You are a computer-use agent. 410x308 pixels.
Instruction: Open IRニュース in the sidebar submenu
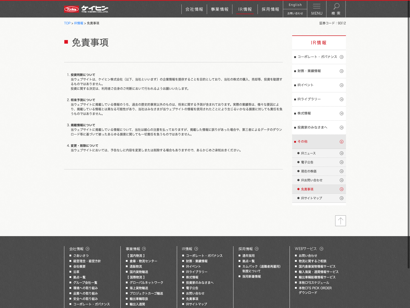(308, 153)
